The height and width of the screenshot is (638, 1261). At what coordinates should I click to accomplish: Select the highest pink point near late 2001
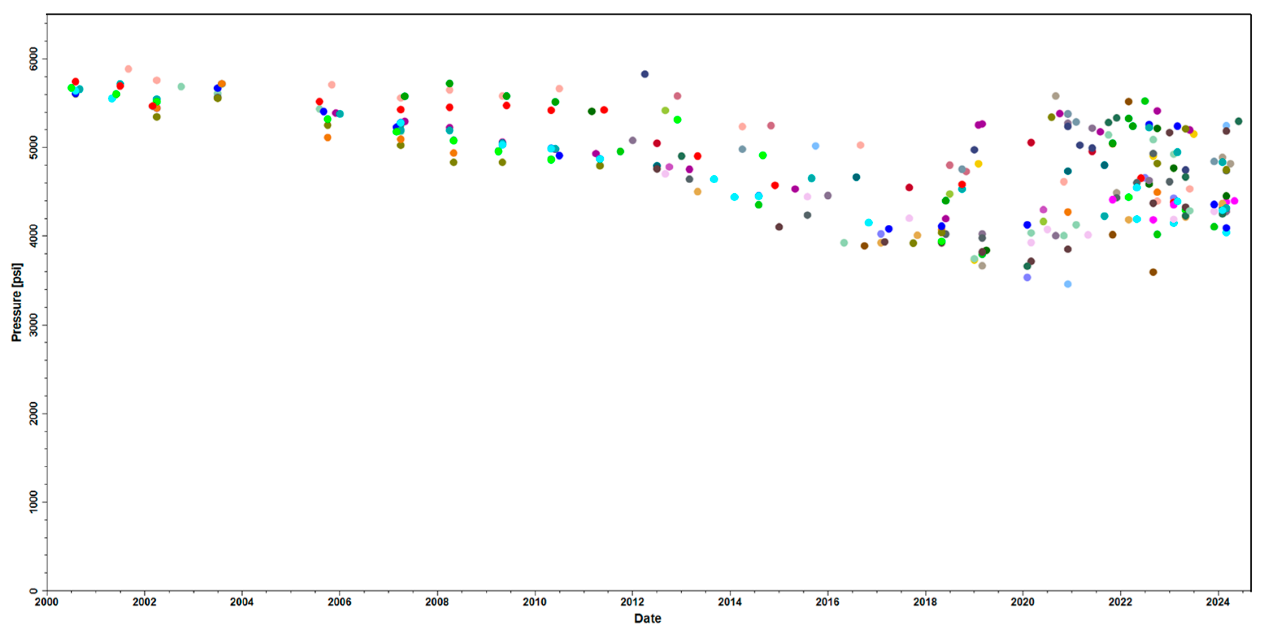click(x=128, y=69)
